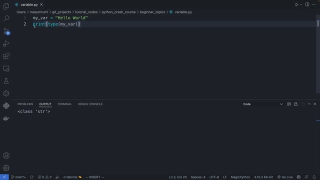Synchronize changes in status bar
Viewport: 320px width, 180px height.
pos(31,177)
